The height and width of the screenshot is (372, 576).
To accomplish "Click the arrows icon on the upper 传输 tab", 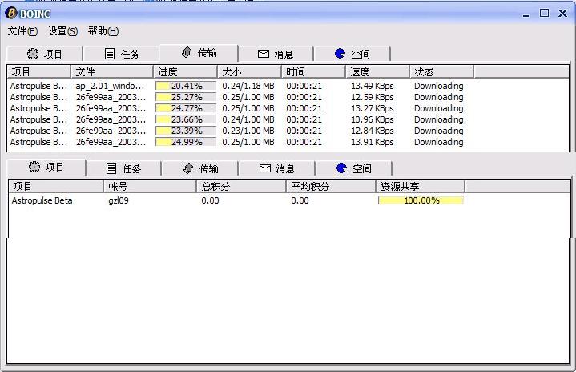I will coord(187,52).
